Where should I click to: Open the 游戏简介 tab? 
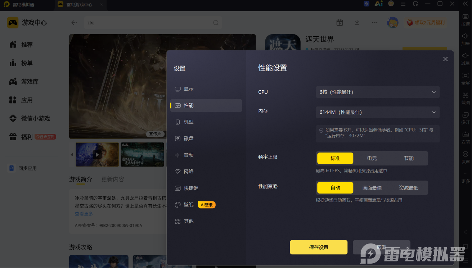[81, 179]
